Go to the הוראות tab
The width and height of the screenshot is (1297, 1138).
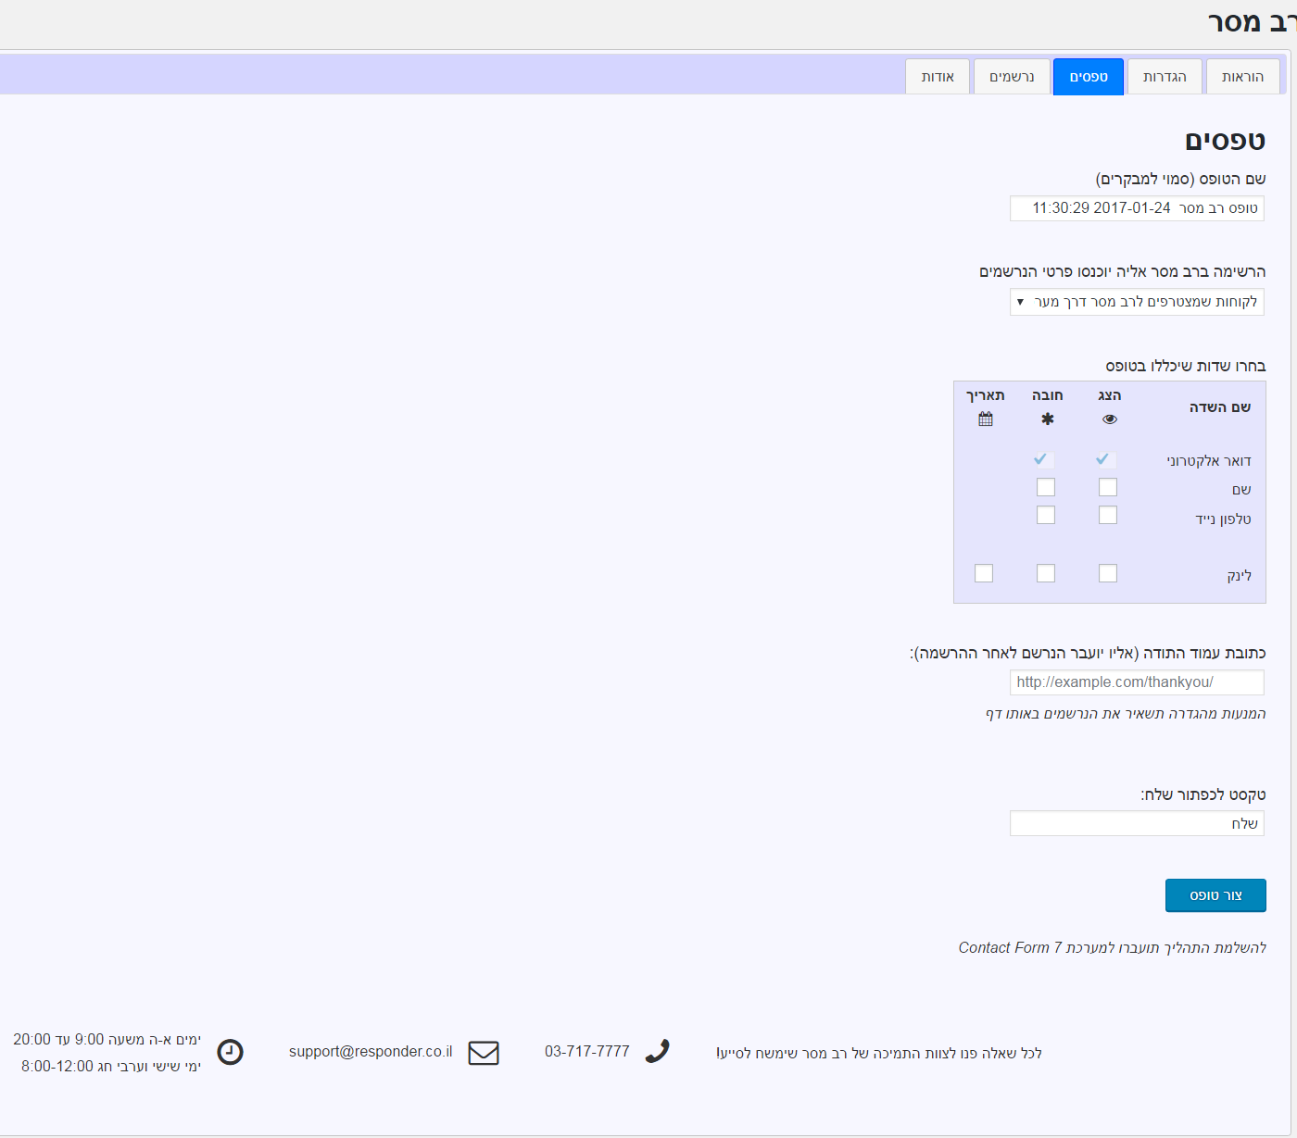tap(1242, 77)
